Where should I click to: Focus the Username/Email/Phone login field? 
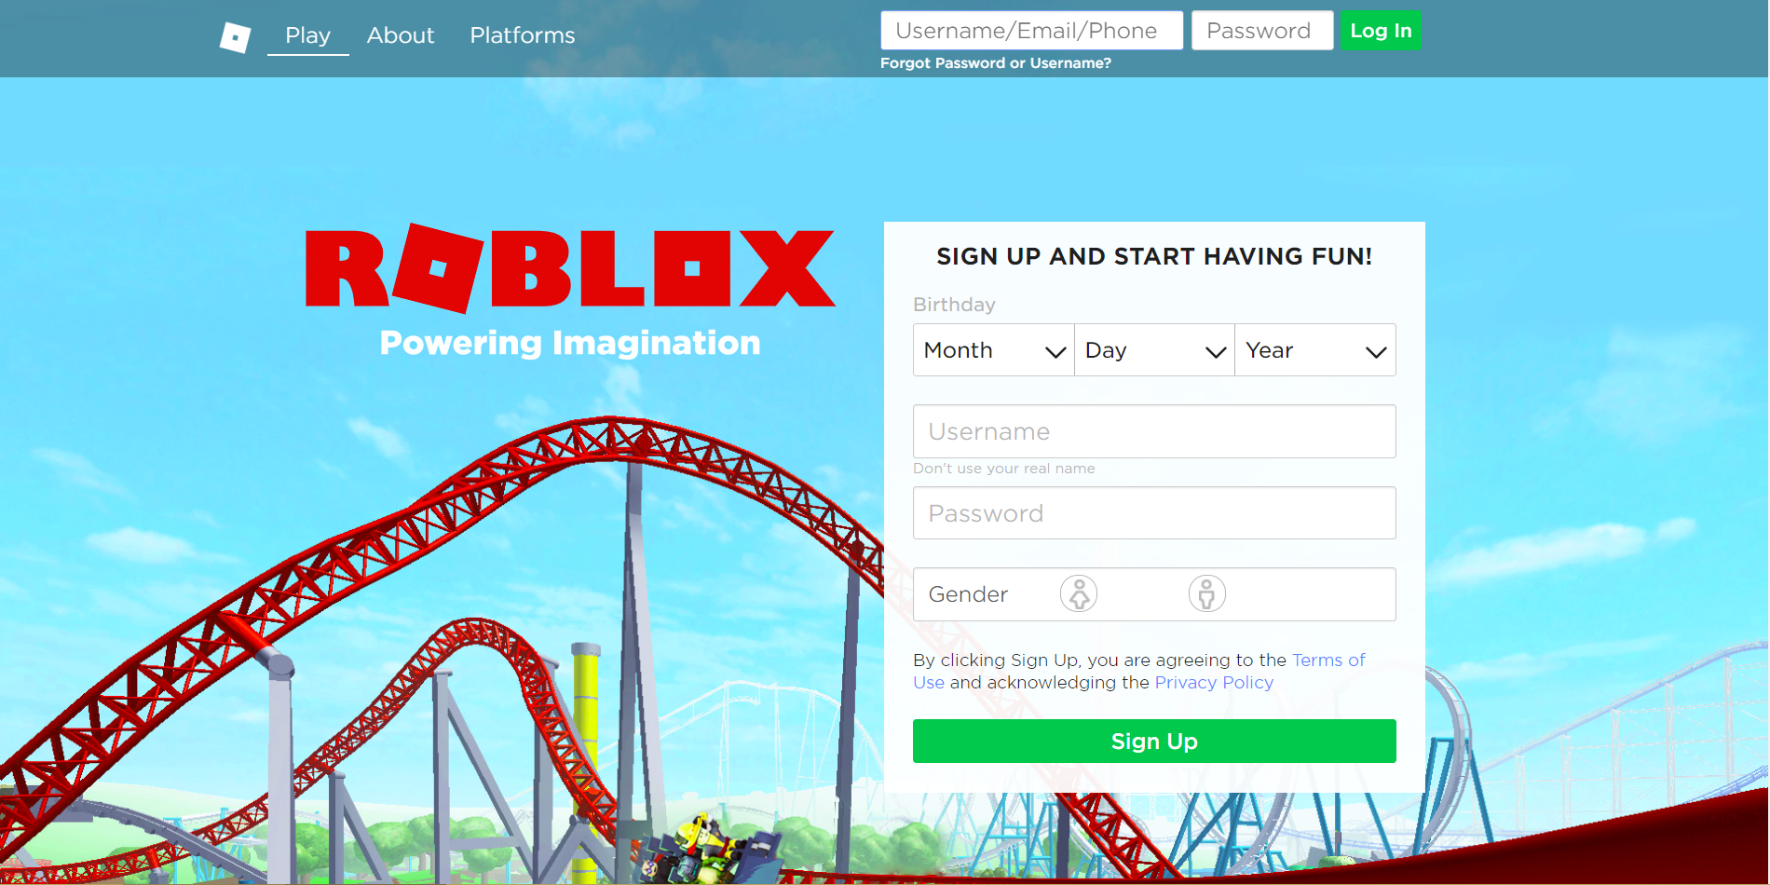[x=1032, y=31]
